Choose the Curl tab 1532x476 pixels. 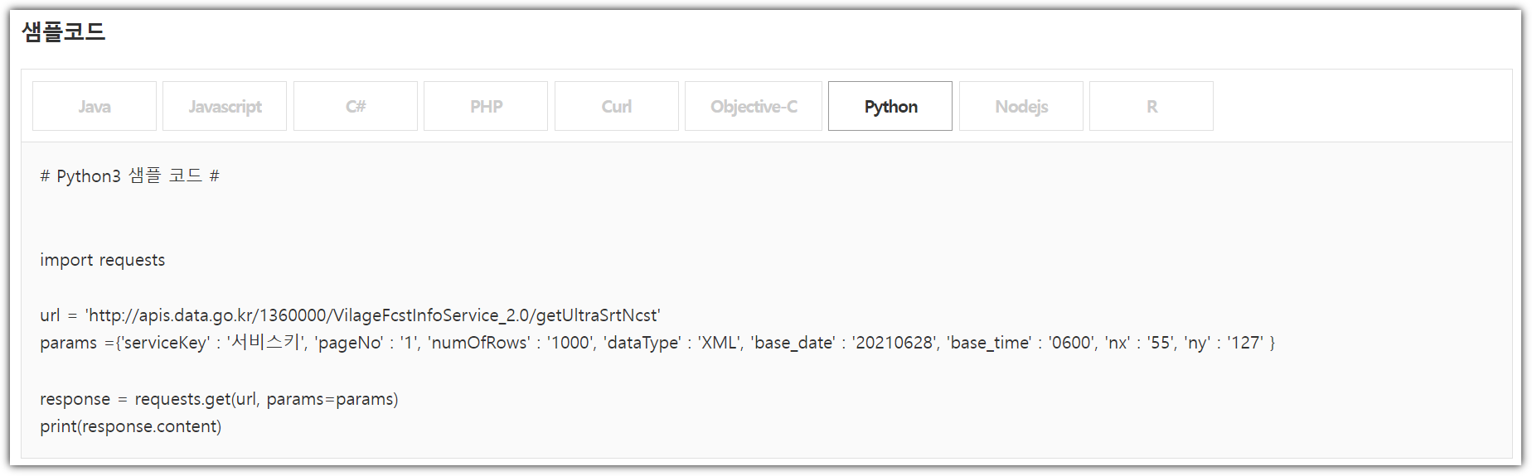coord(617,106)
